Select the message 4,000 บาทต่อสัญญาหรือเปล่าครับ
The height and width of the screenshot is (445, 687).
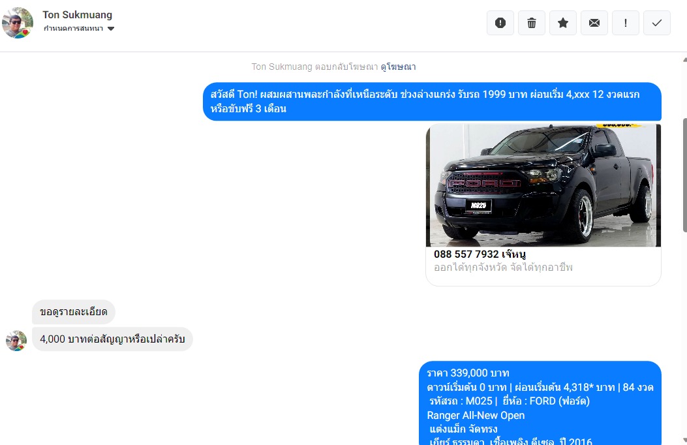point(112,339)
